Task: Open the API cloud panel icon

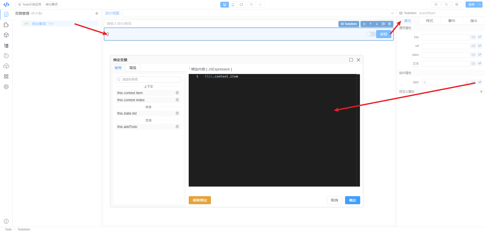Action: 6,66
